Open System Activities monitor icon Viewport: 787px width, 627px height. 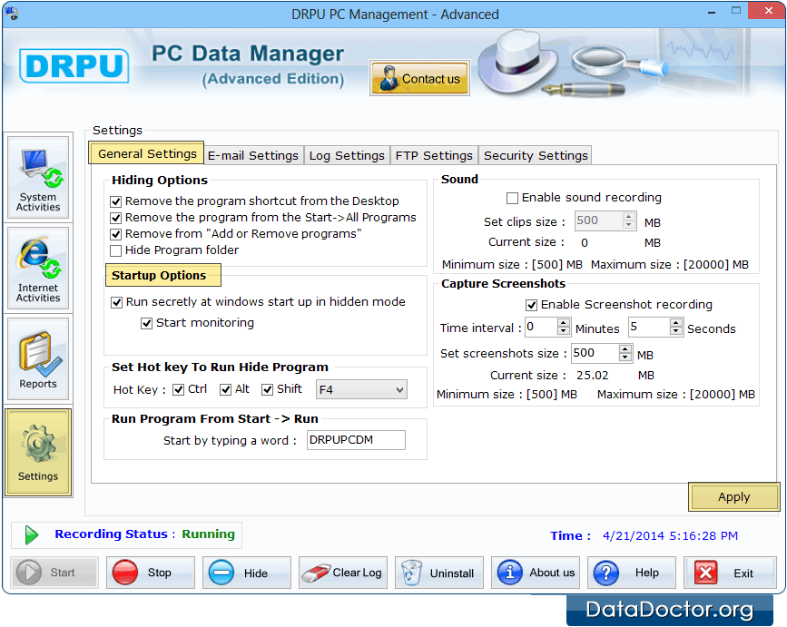coord(42,170)
